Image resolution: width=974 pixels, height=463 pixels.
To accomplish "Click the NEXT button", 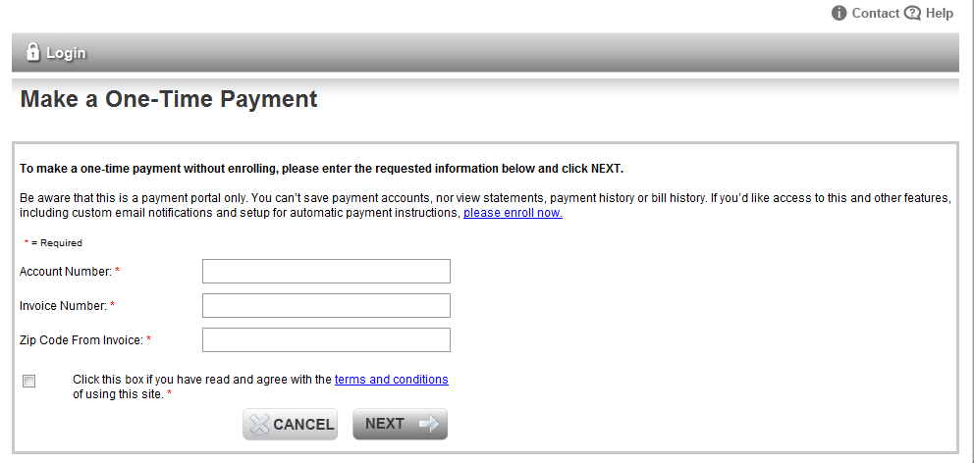I will [x=400, y=424].
